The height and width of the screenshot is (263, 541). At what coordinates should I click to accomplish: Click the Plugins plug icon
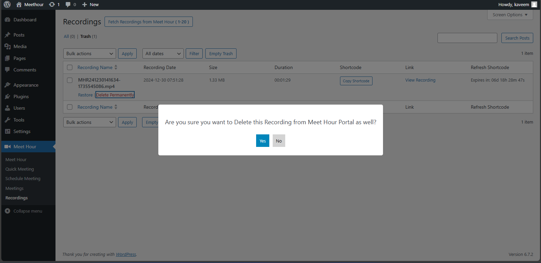pyautogui.click(x=7, y=96)
